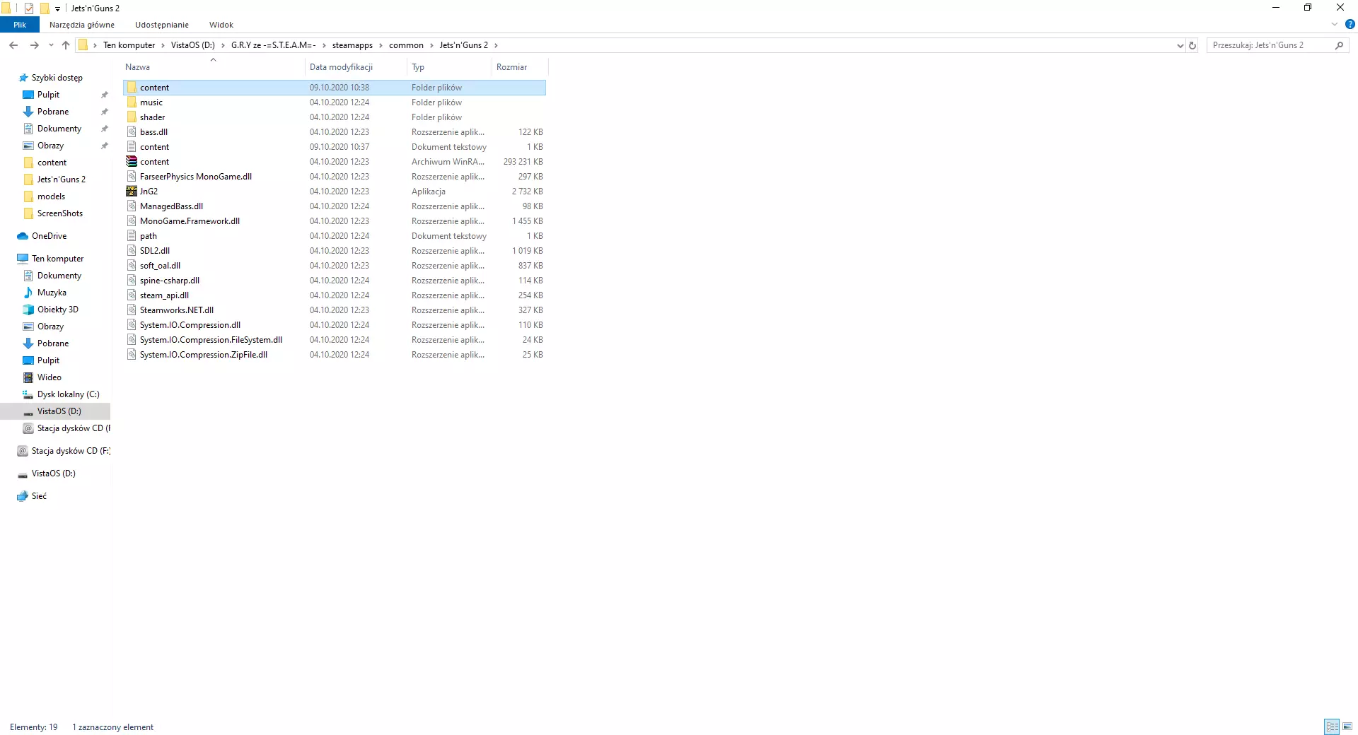
Task: Select the WinRAR content archive icon
Action: pyautogui.click(x=132, y=161)
